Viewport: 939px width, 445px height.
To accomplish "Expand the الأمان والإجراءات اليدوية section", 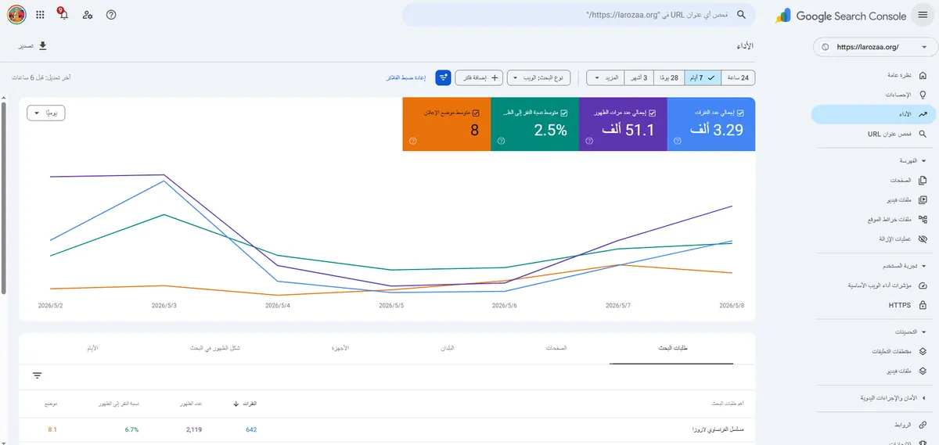I will [924, 397].
